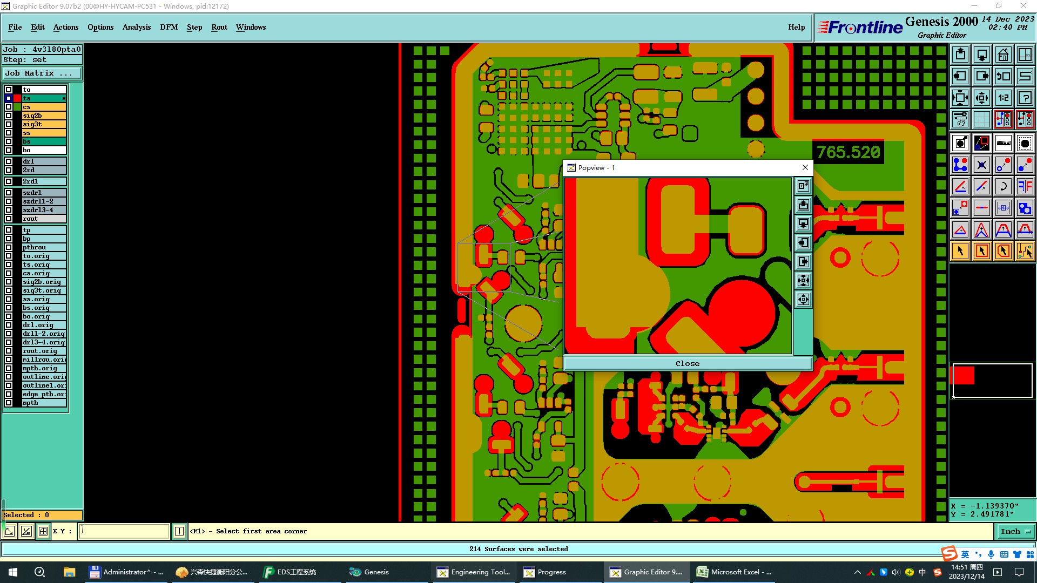The image size is (1037, 583).
Task: Click the X Y coordinate input field
Action: coord(124,532)
